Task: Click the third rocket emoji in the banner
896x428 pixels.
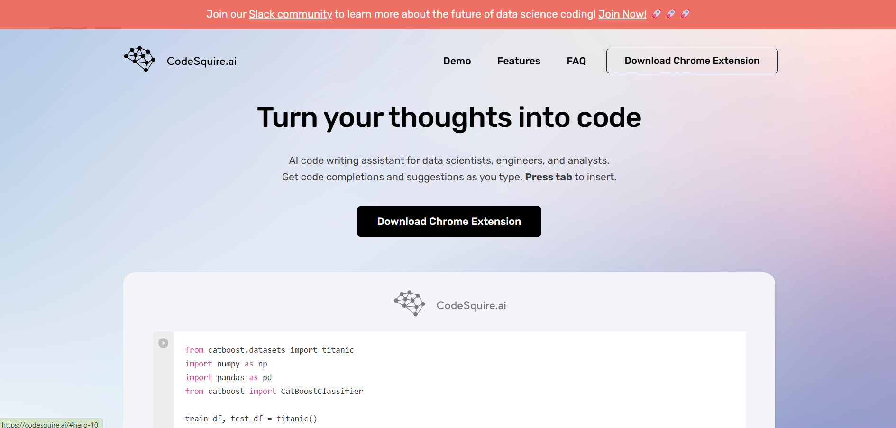Action: click(685, 14)
